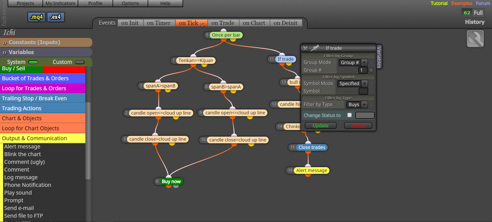Open the Group Mode dropdown
The height and width of the screenshot is (222, 492).
pyautogui.click(x=353, y=63)
